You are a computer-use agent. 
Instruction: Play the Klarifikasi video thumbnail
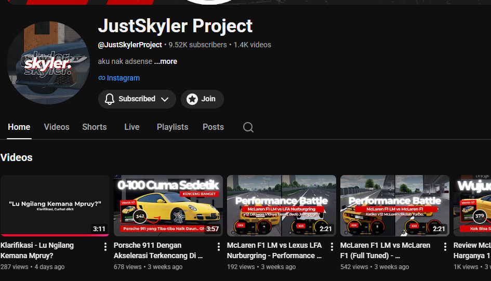55,206
